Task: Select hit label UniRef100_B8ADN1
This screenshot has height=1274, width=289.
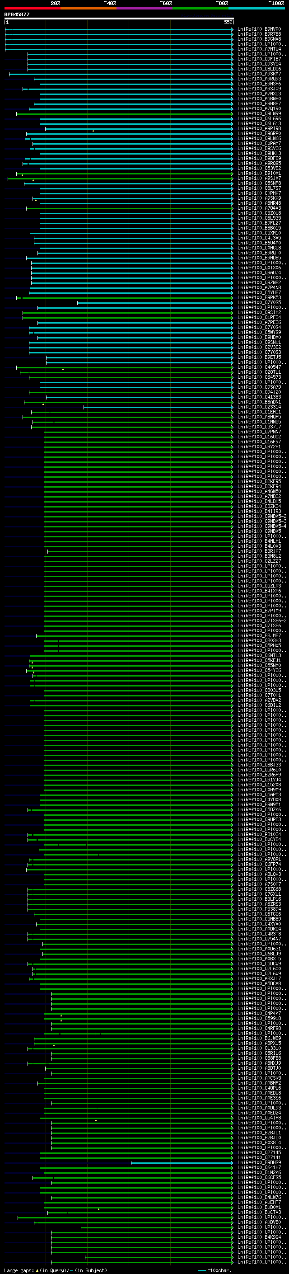Action: (259, 402)
